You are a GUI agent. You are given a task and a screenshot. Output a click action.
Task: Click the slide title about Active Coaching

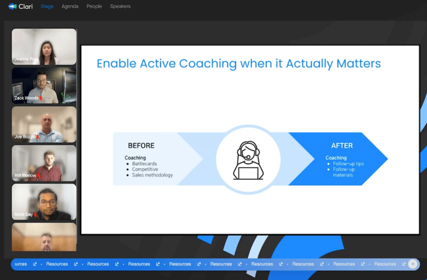point(238,64)
